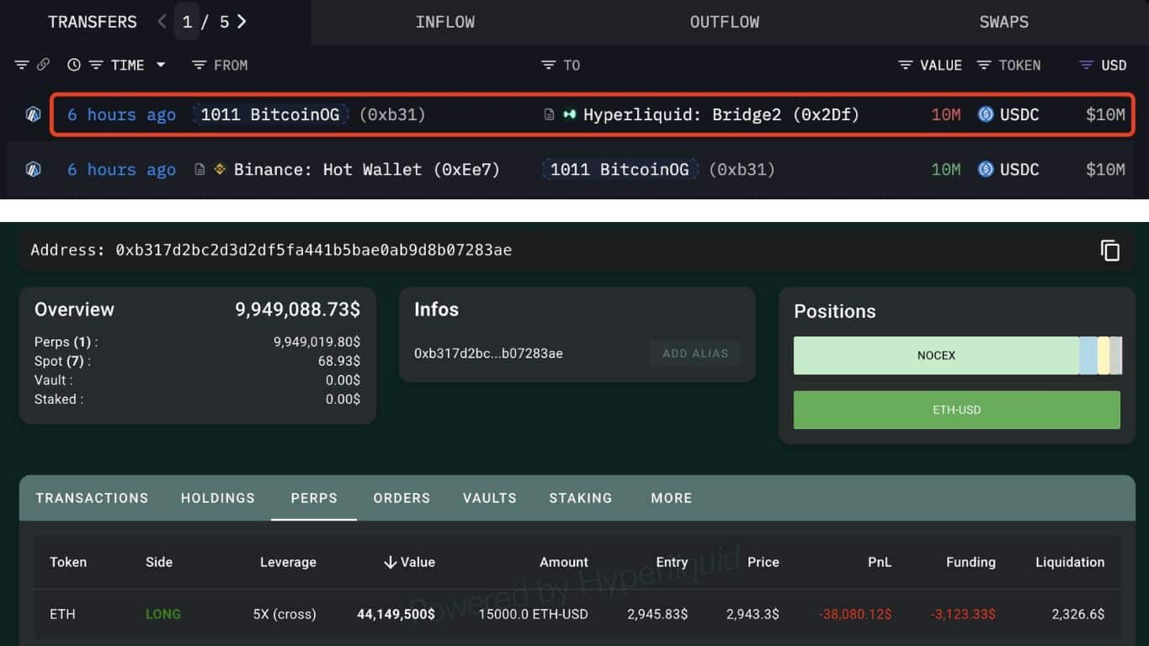Click the 15000.0 ETH-USD amount cell

(533, 614)
